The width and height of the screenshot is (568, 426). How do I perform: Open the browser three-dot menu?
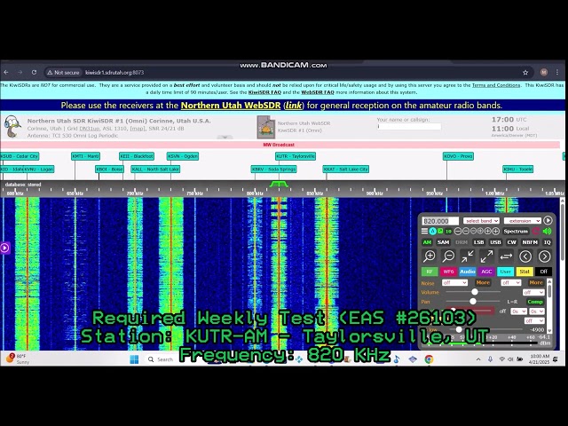pos(557,73)
